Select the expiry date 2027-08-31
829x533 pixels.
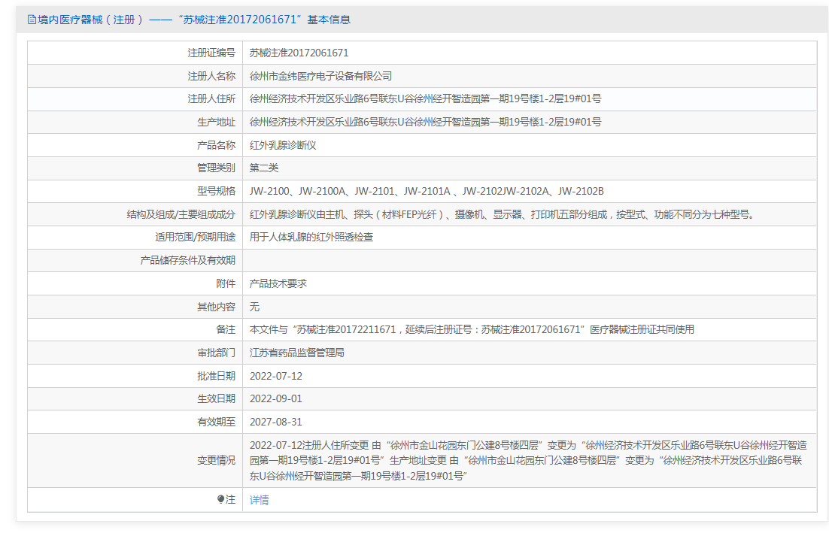point(275,422)
